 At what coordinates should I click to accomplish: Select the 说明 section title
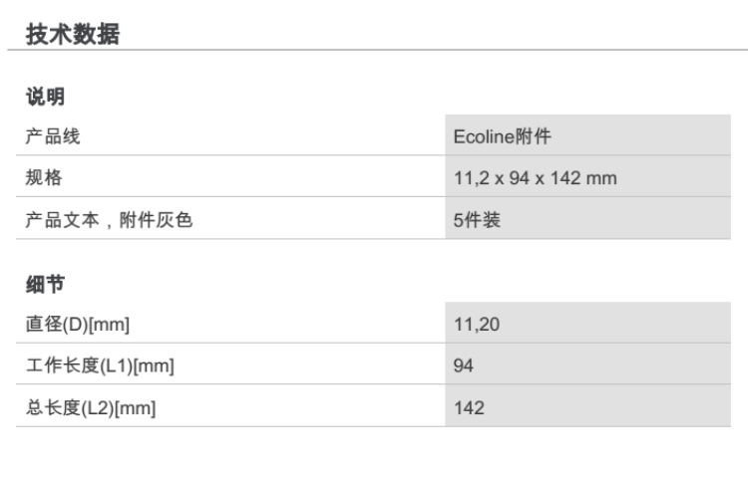[x=45, y=98]
